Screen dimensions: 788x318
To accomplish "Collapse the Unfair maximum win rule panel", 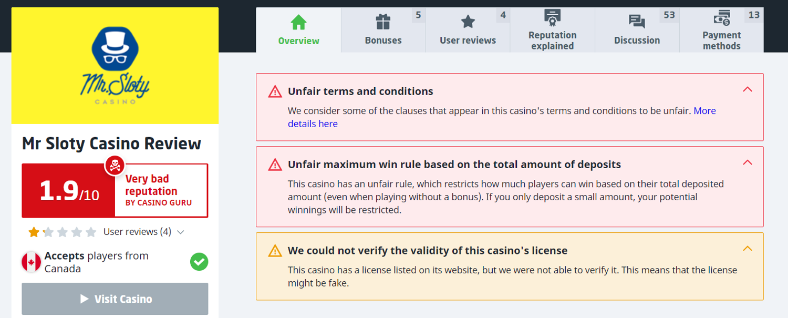I will point(747,162).
